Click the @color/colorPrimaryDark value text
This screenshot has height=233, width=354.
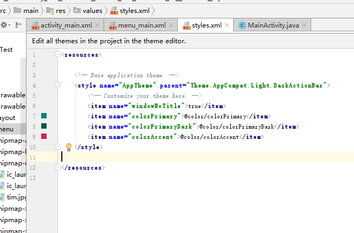pos(237,127)
